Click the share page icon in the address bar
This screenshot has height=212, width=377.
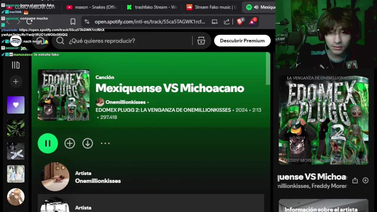pos(226,21)
